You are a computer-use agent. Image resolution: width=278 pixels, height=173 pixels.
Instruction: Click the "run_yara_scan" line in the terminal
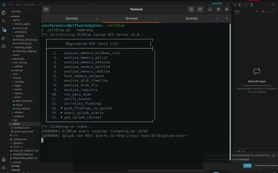[x=78, y=94]
